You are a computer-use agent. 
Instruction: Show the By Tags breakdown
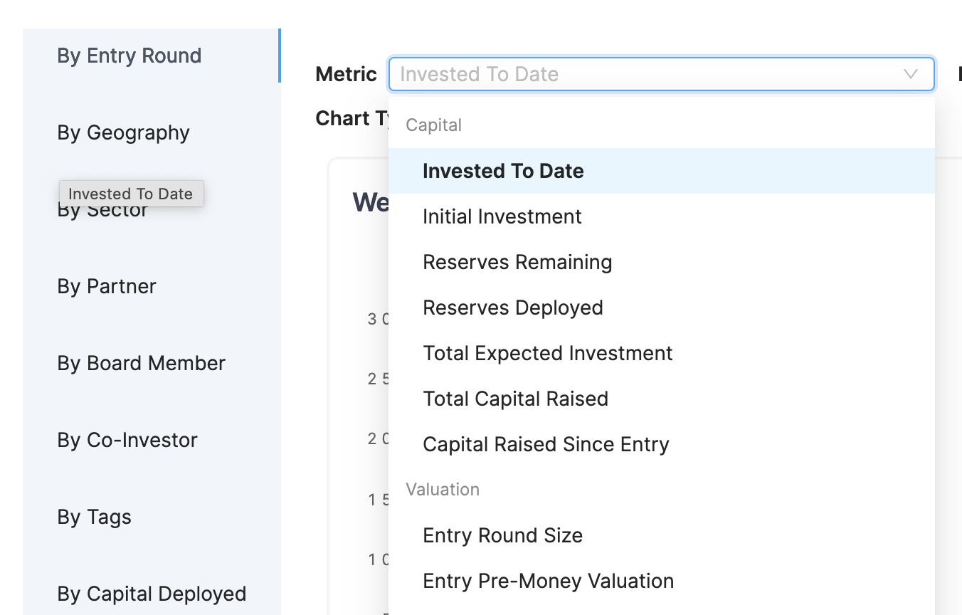coord(95,517)
